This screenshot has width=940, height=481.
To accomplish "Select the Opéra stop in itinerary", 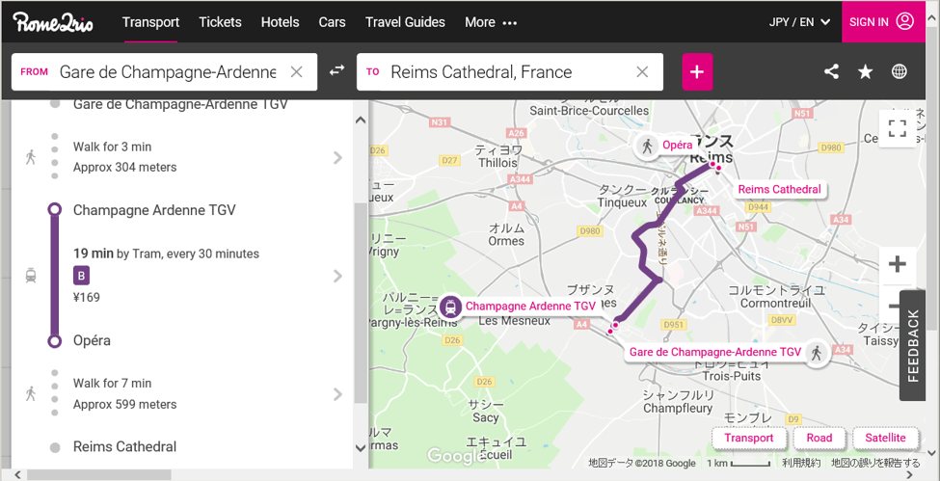I will [x=92, y=340].
